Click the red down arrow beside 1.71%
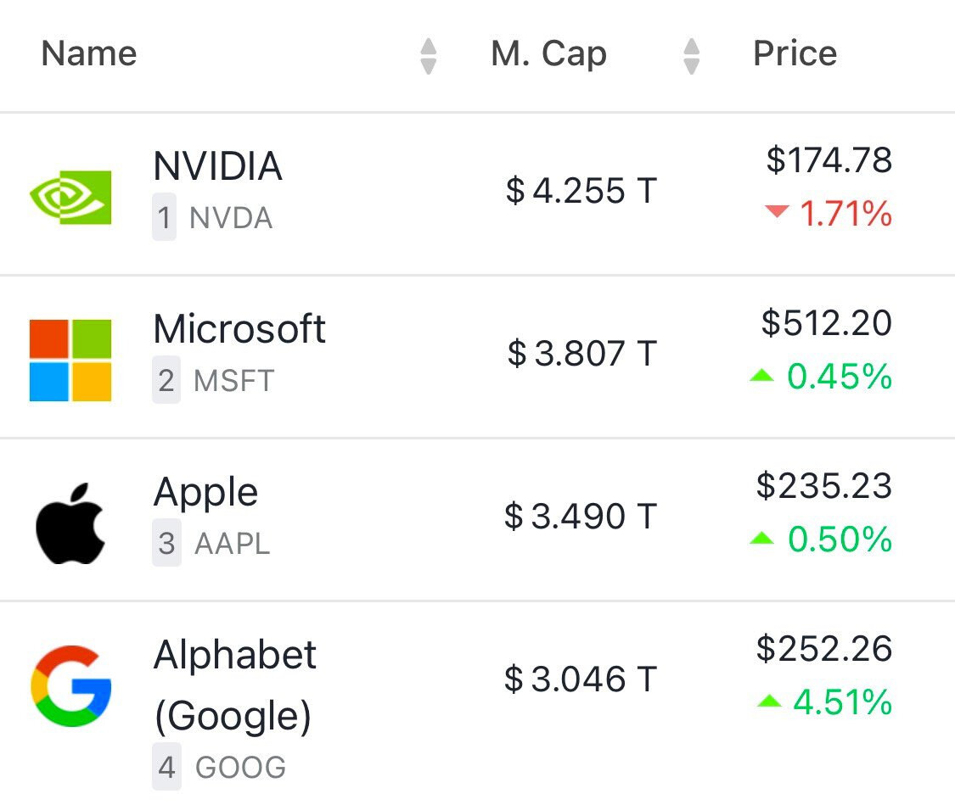 (777, 212)
